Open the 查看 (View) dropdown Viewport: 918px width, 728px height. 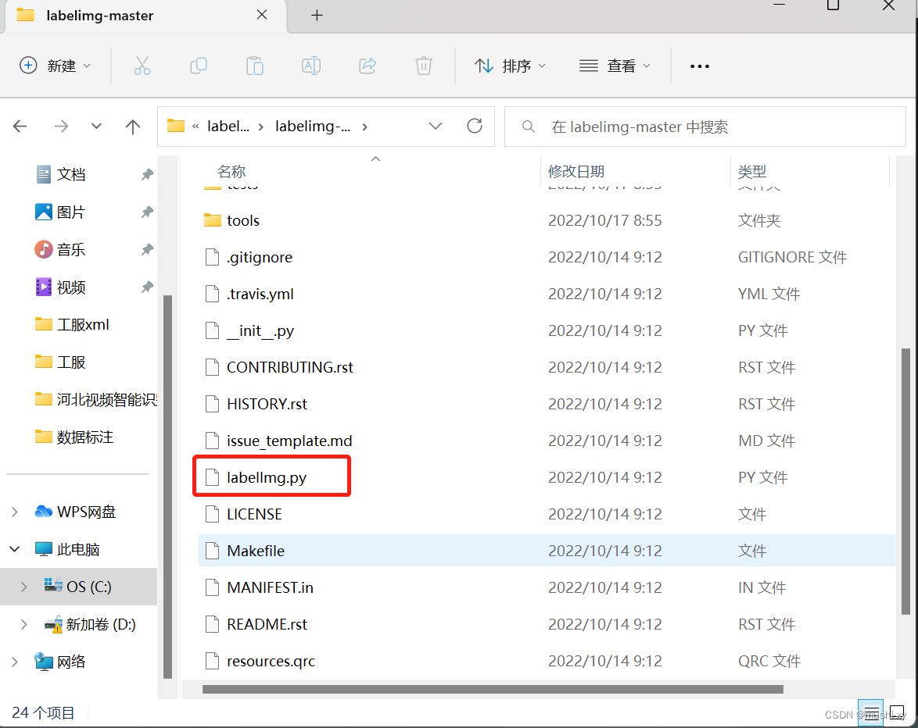pos(614,66)
